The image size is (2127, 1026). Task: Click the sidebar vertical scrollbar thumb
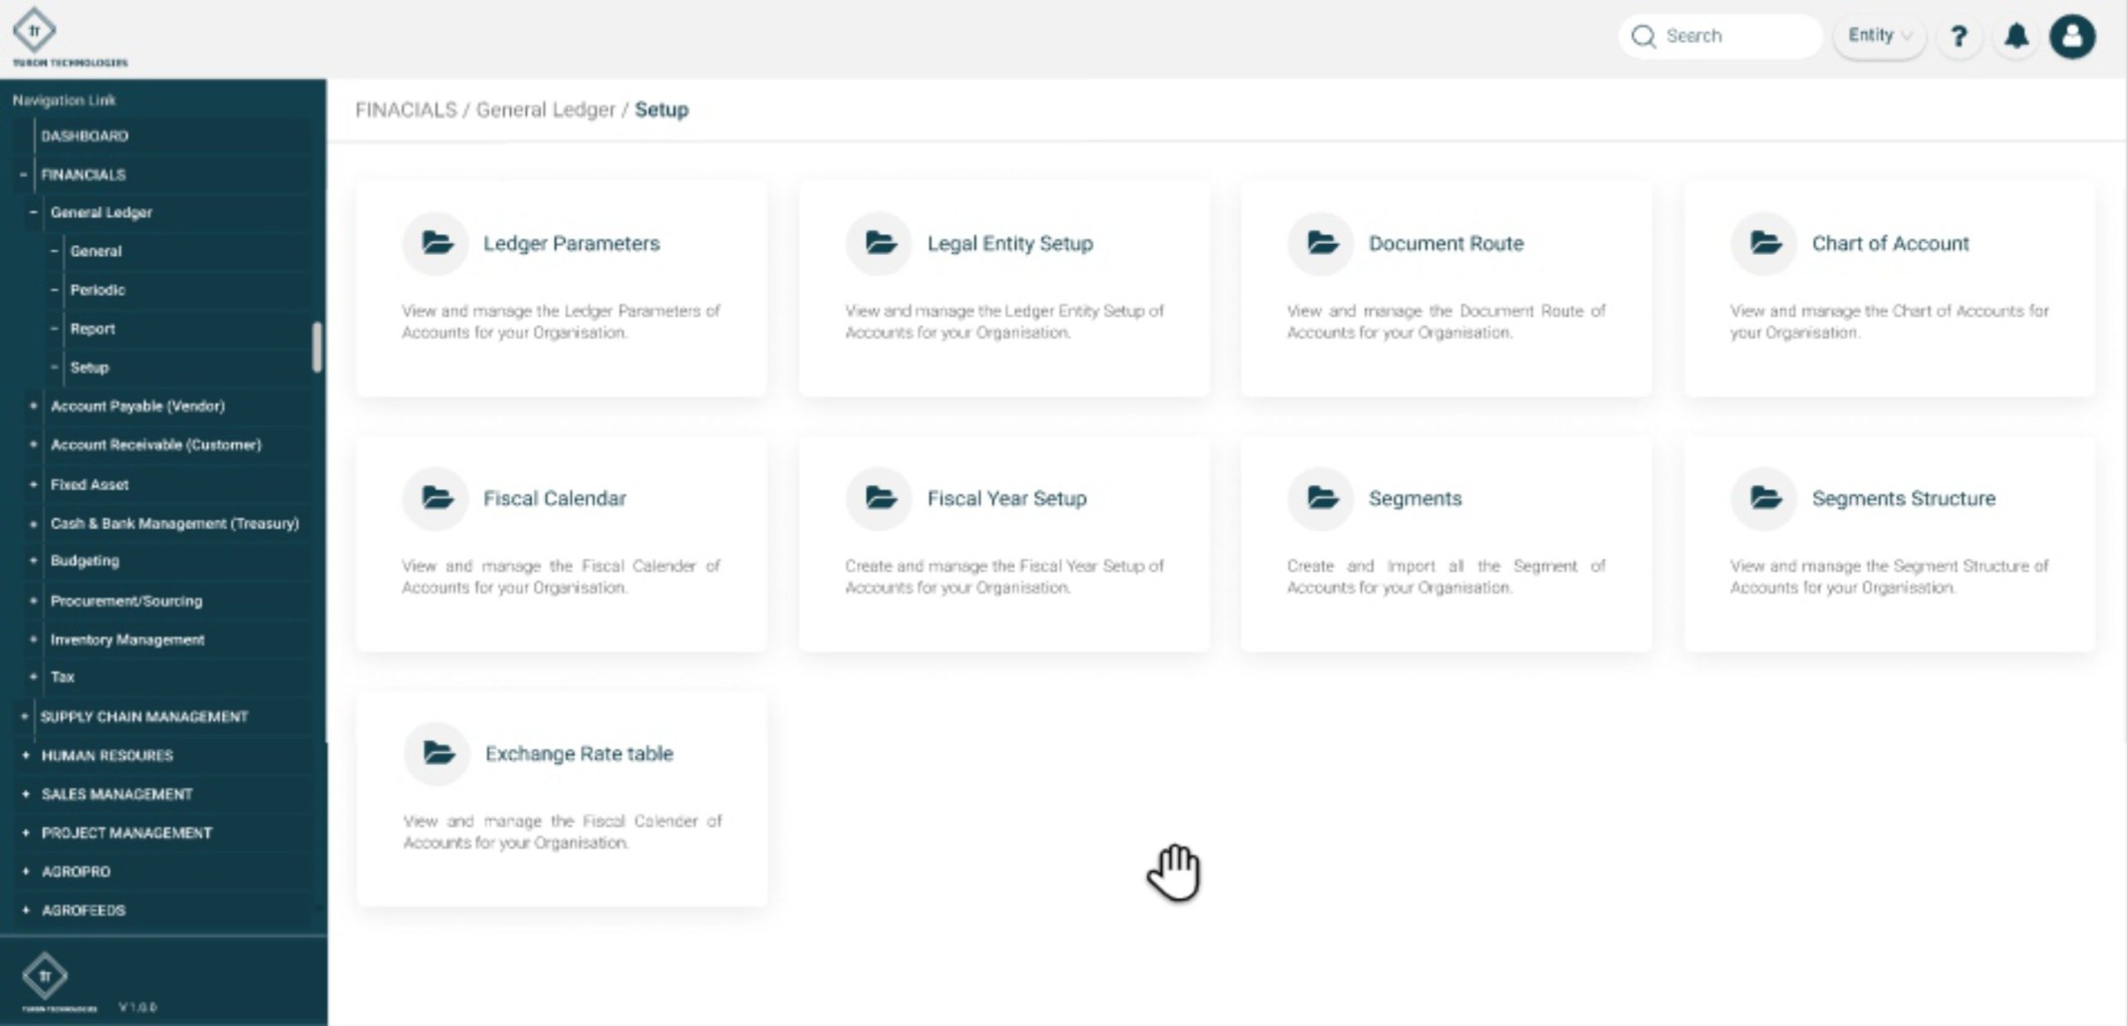point(317,347)
